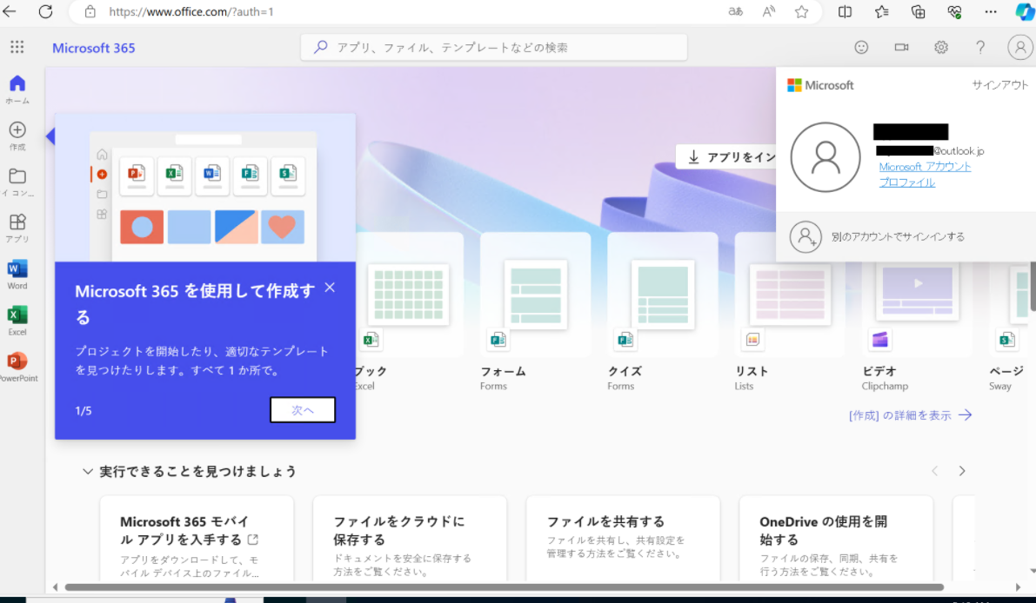Launch PowerPoint from the sidebar
1036x603 pixels.
click(x=18, y=367)
